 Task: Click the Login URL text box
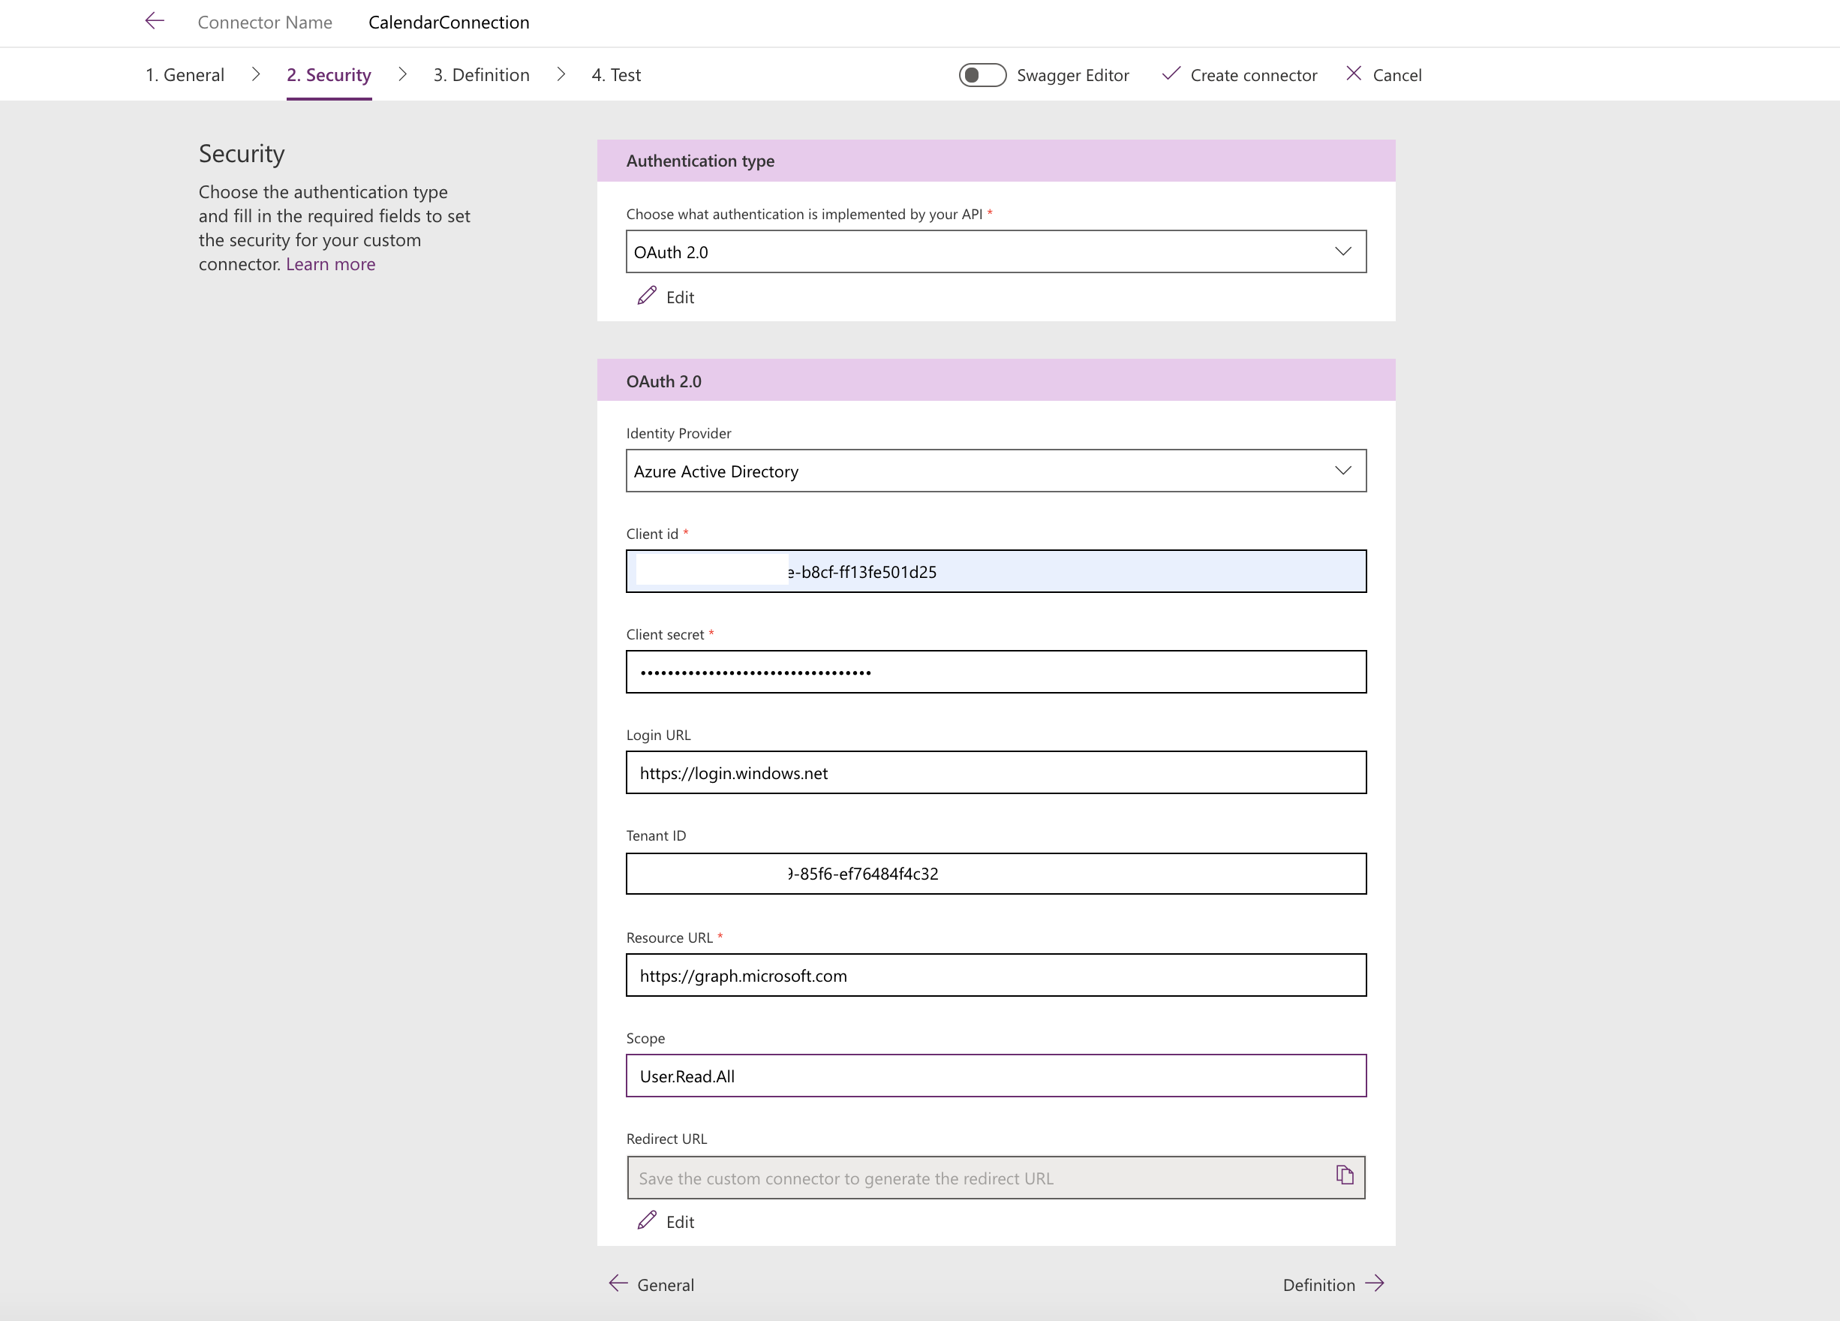996,772
